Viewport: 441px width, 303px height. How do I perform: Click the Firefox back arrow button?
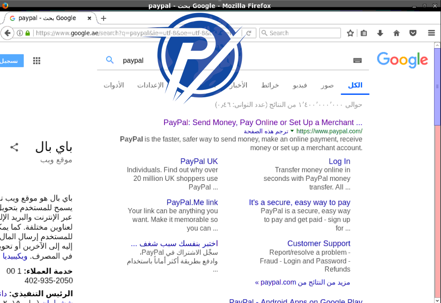[7, 33]
